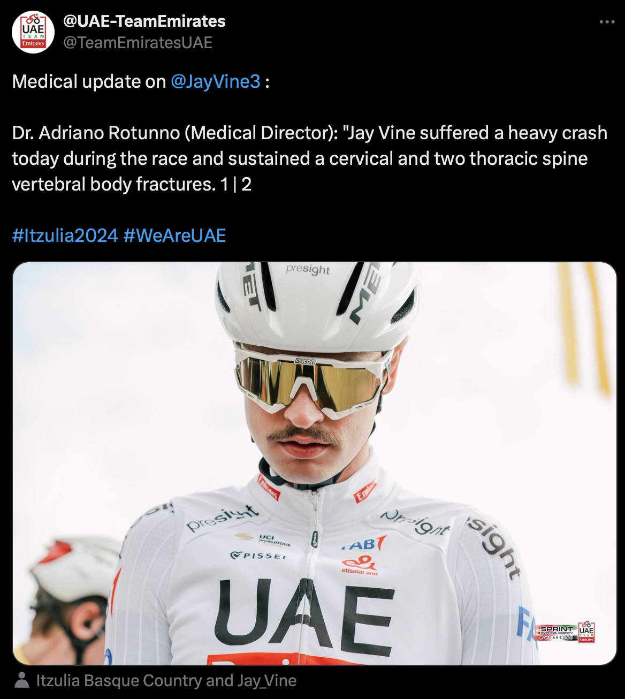Screen dimensions: 625x699
Task: Click the large UAE lettering on the jersey
Action: point(304,612)
